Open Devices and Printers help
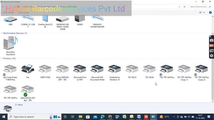 [210, 13]
